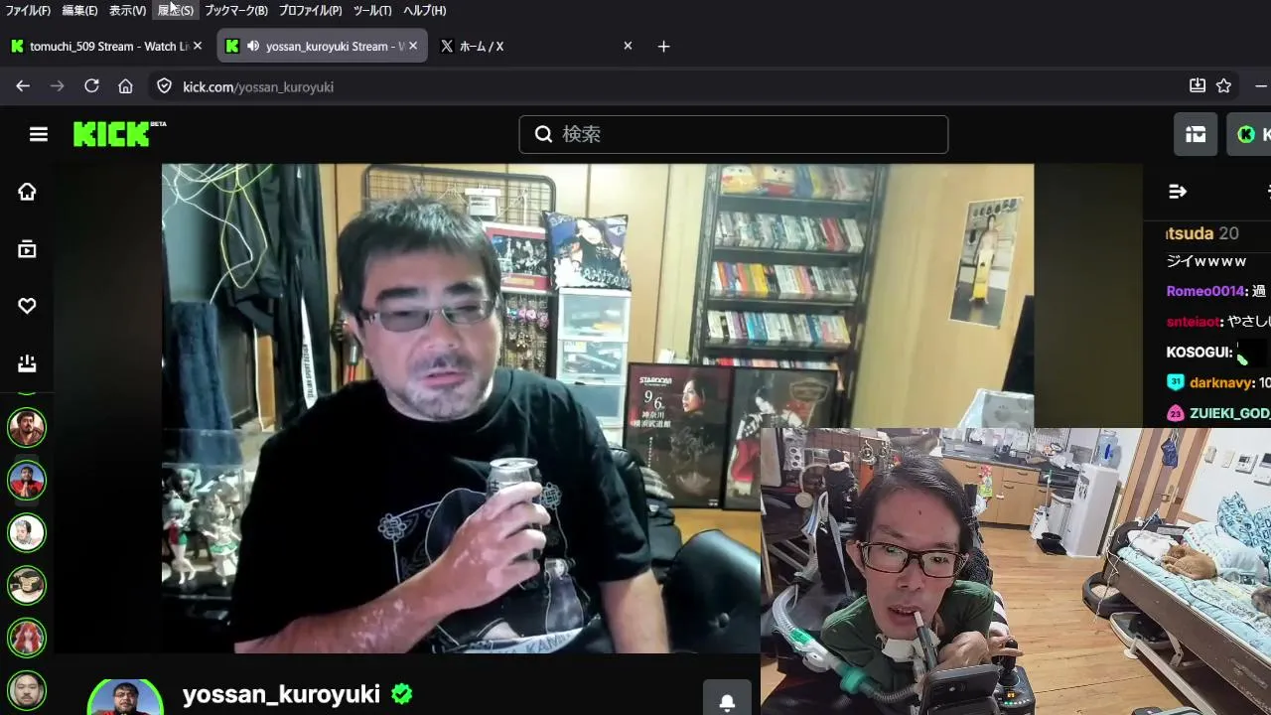Click the inbox tray icon in Kick sidebar
The image size is (1271, 715).
click(27, 363)
